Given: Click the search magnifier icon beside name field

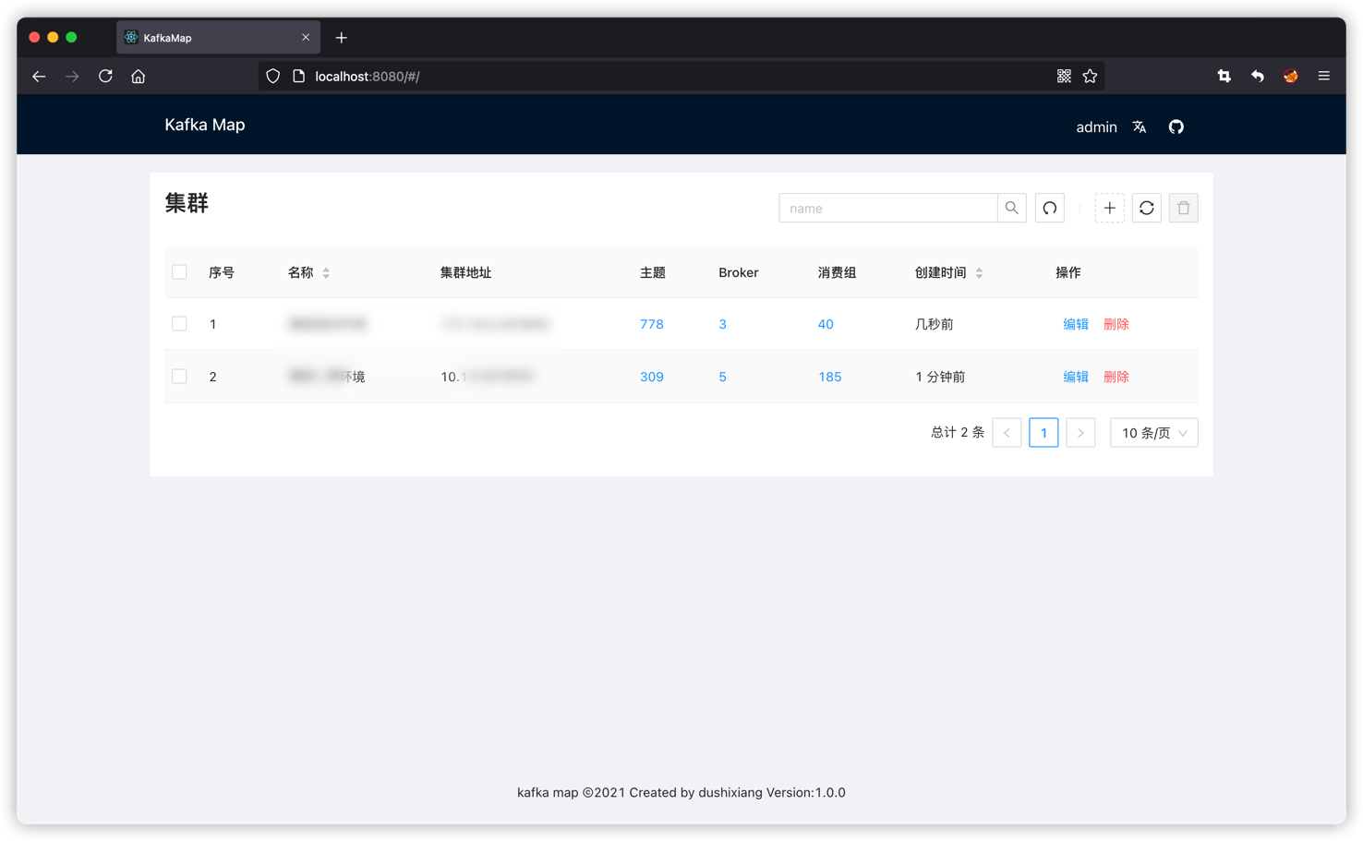Looking at the screenshot, I should 1012,208.
